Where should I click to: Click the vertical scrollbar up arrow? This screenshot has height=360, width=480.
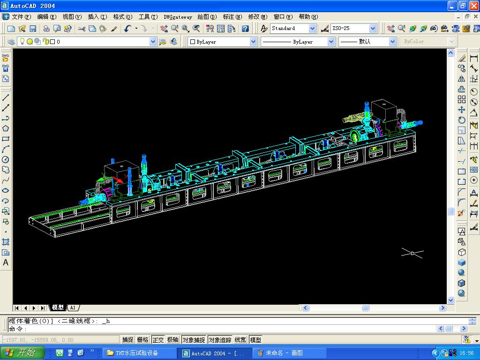[x=450, y=52]
